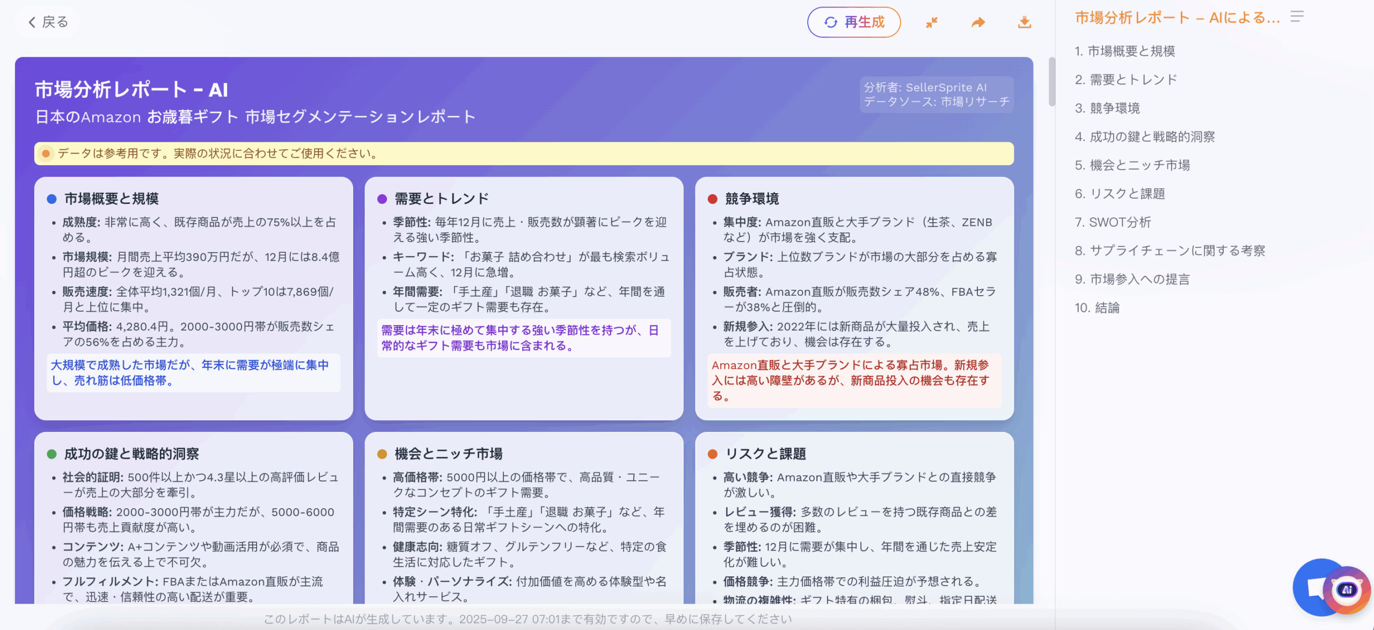Screen dimensions: 1374x630
Task: Jump to 1. 市場概要と規模 section
Action: [x=1124, y=51]
